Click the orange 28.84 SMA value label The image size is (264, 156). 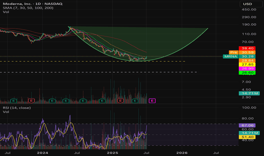(247, 60)
